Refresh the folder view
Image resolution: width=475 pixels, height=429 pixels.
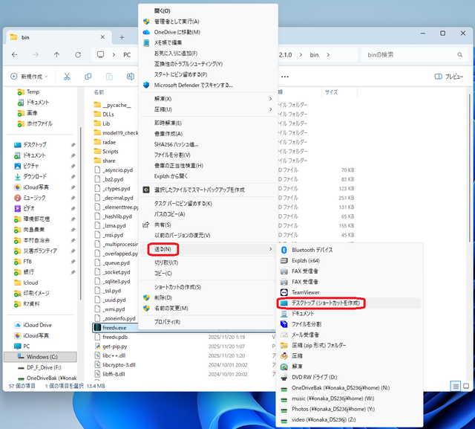(78, 54)
